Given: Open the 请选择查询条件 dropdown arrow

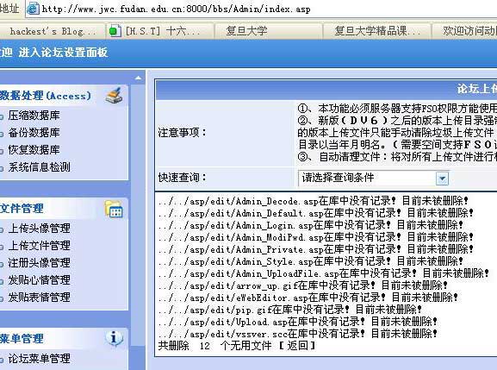Looking at the screenshot, I should pos(442,179).
